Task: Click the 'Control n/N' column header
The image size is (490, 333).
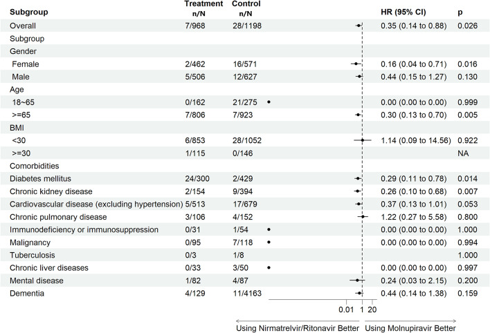Action: (246, 8)
